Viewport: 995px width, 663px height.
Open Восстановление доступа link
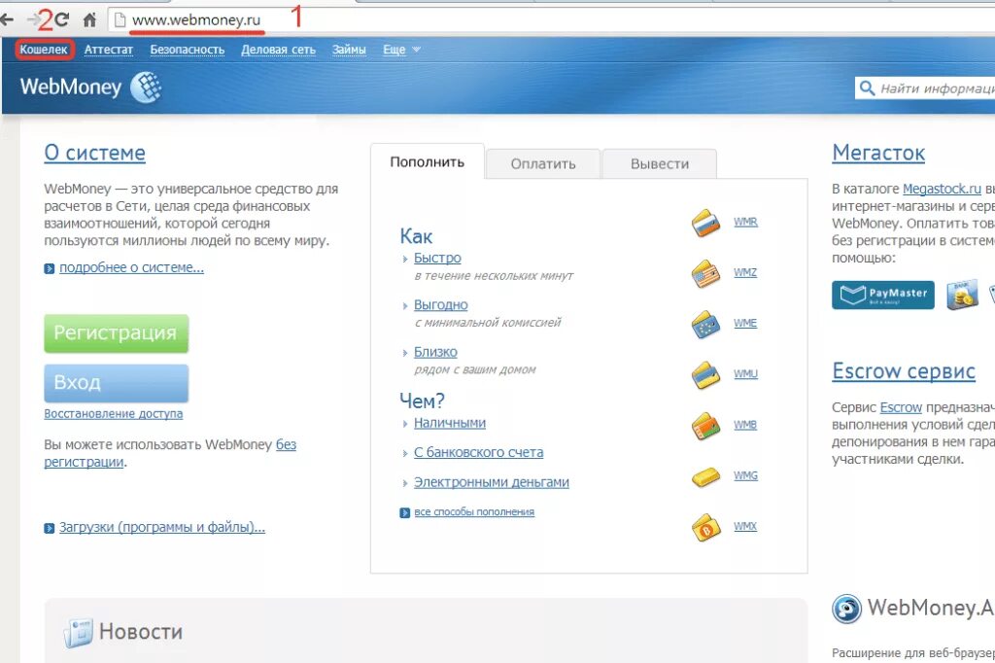(114, 414)
